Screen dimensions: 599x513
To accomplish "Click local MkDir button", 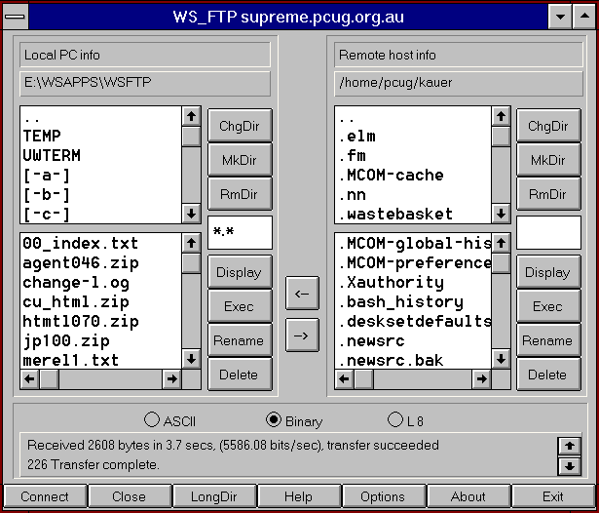I will coord(240,160).
